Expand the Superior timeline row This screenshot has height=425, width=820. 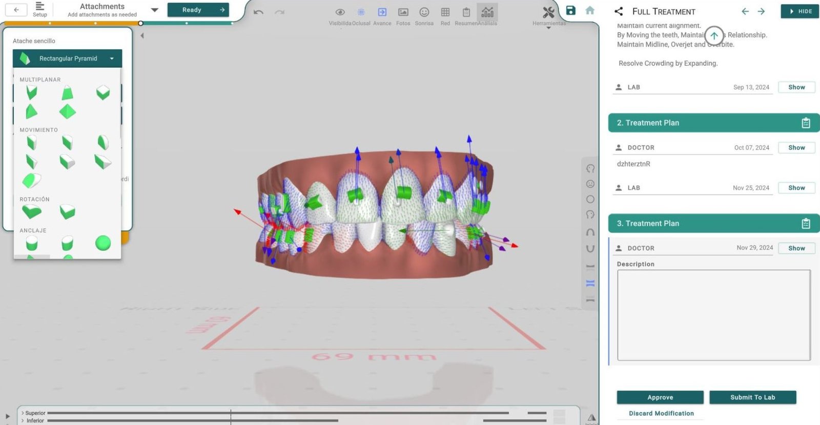click(23, 413)
